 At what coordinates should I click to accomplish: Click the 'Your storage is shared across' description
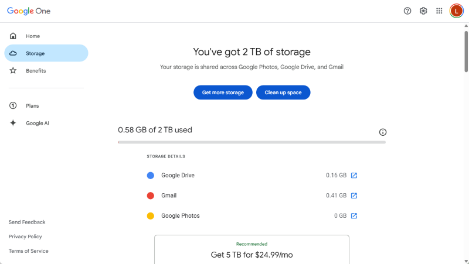252,67
